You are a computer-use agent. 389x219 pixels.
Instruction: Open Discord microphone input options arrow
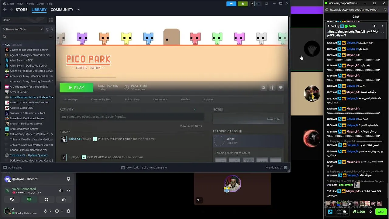[x=50, y=211]
